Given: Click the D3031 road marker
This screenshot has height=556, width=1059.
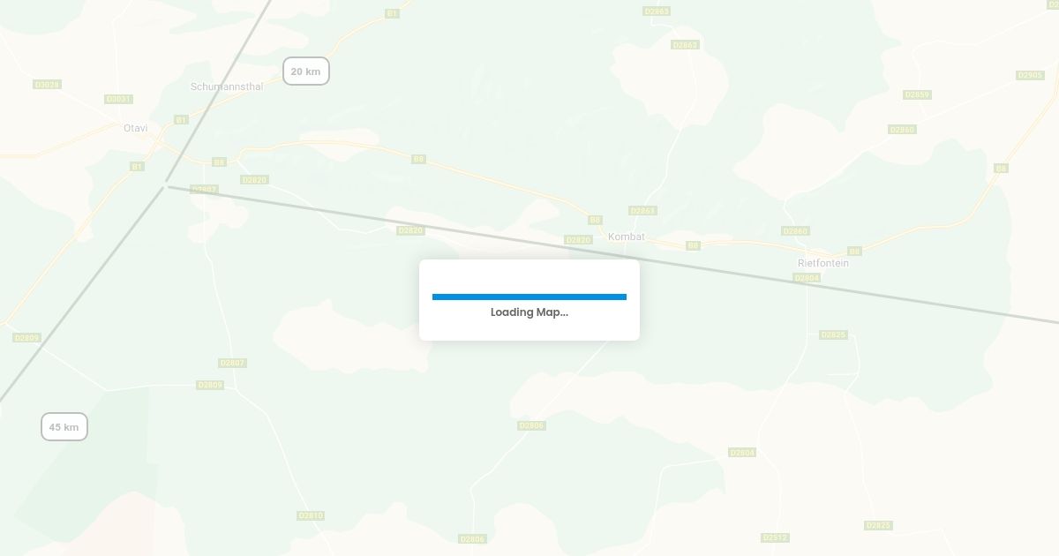Looking at the screenshot, I should (118, 99).
